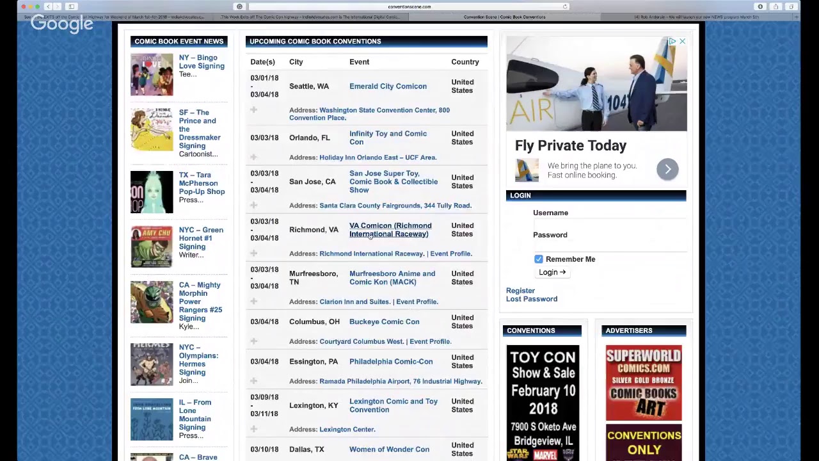Expand details for VA Comicon row

(x=253, y=254)
